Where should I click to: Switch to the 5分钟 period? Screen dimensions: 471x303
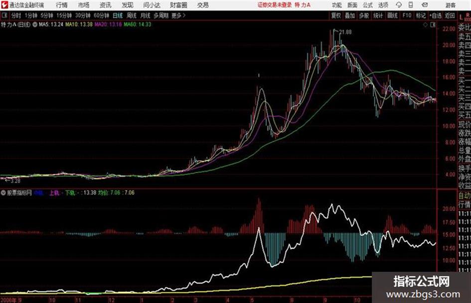46,15
